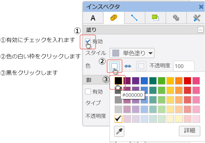Viewport: 205px width, 143px height.
Task: Pick the medium gray swatch in third row
Action: pos(118,100)
